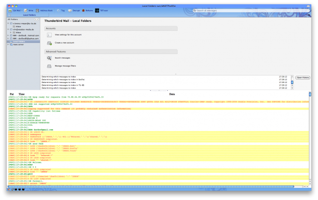
Task: Select log line '+OK Farewell.'
Action: click(25, 181)
